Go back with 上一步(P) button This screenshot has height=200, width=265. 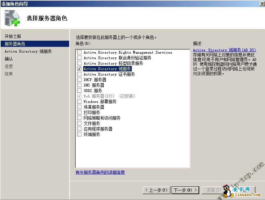[156, 190]
